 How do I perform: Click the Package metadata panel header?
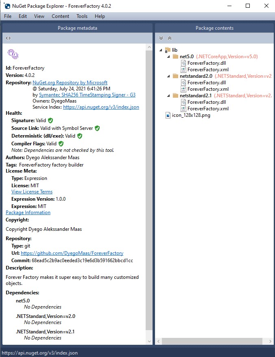77,28
